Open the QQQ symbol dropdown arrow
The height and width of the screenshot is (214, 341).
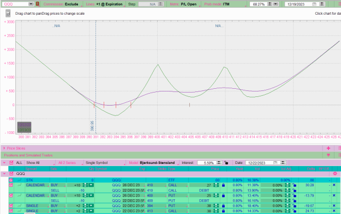pyautogui.click(x=31, y=4)
